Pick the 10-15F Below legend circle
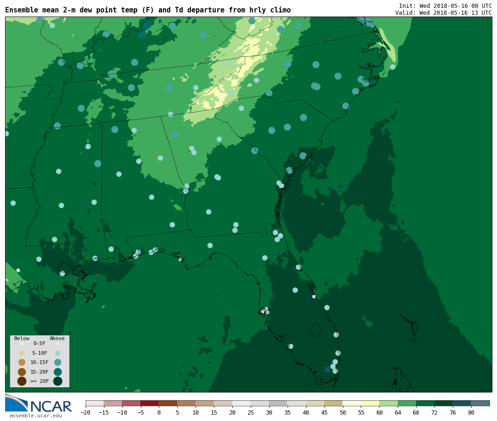Screen dimensions: 497x421 pos(22,362)
